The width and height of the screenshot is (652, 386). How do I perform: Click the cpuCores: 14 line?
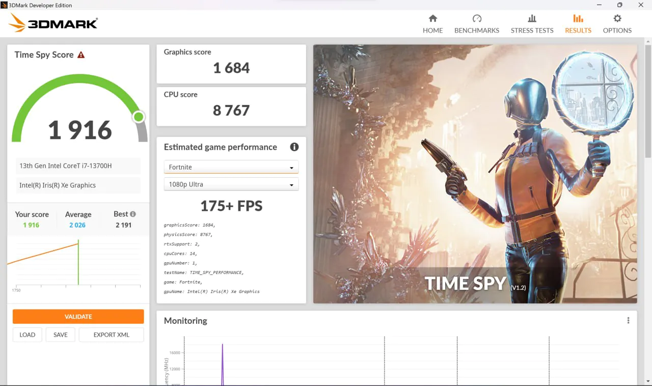click(180, 253)
